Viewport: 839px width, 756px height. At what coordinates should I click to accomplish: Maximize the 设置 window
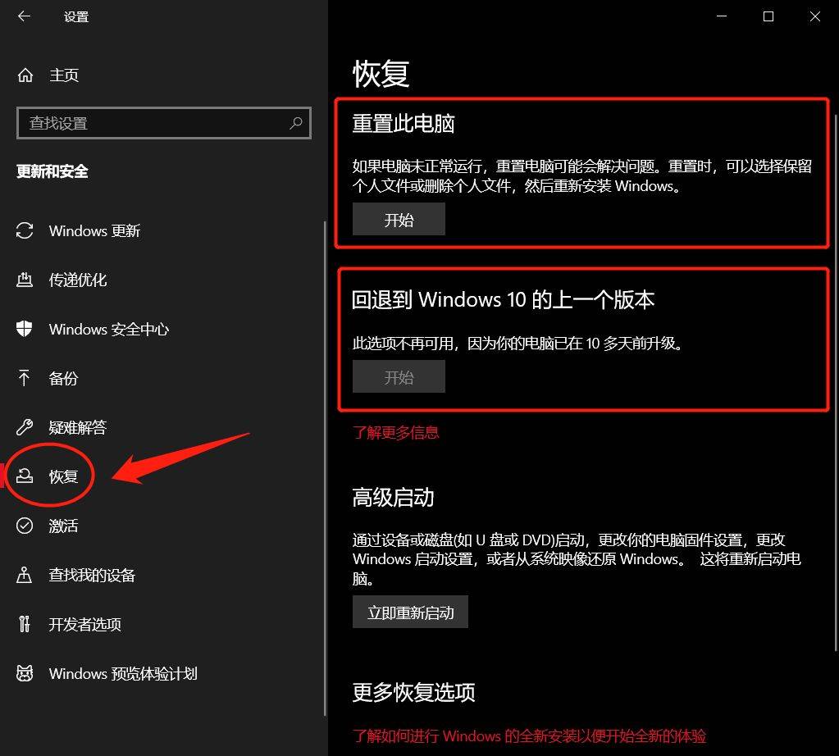[768, 16]
